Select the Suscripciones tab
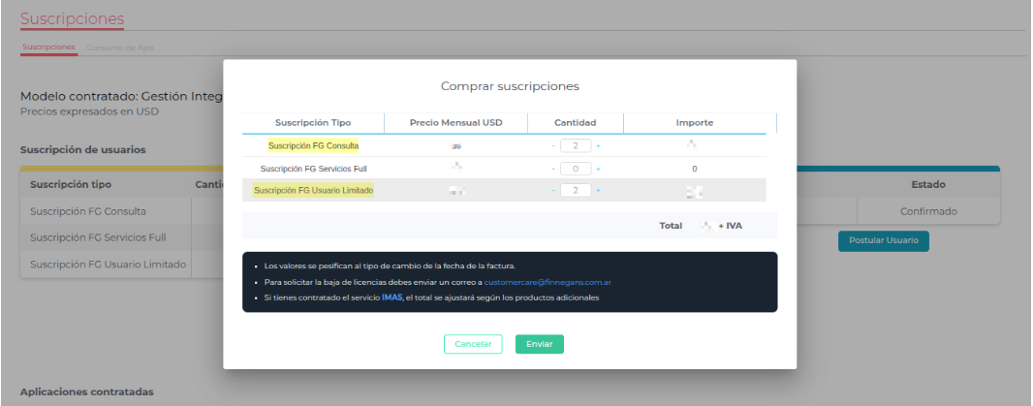This screenshot has width=1033, height=406. pyautogui.click(x=48, y=47)
